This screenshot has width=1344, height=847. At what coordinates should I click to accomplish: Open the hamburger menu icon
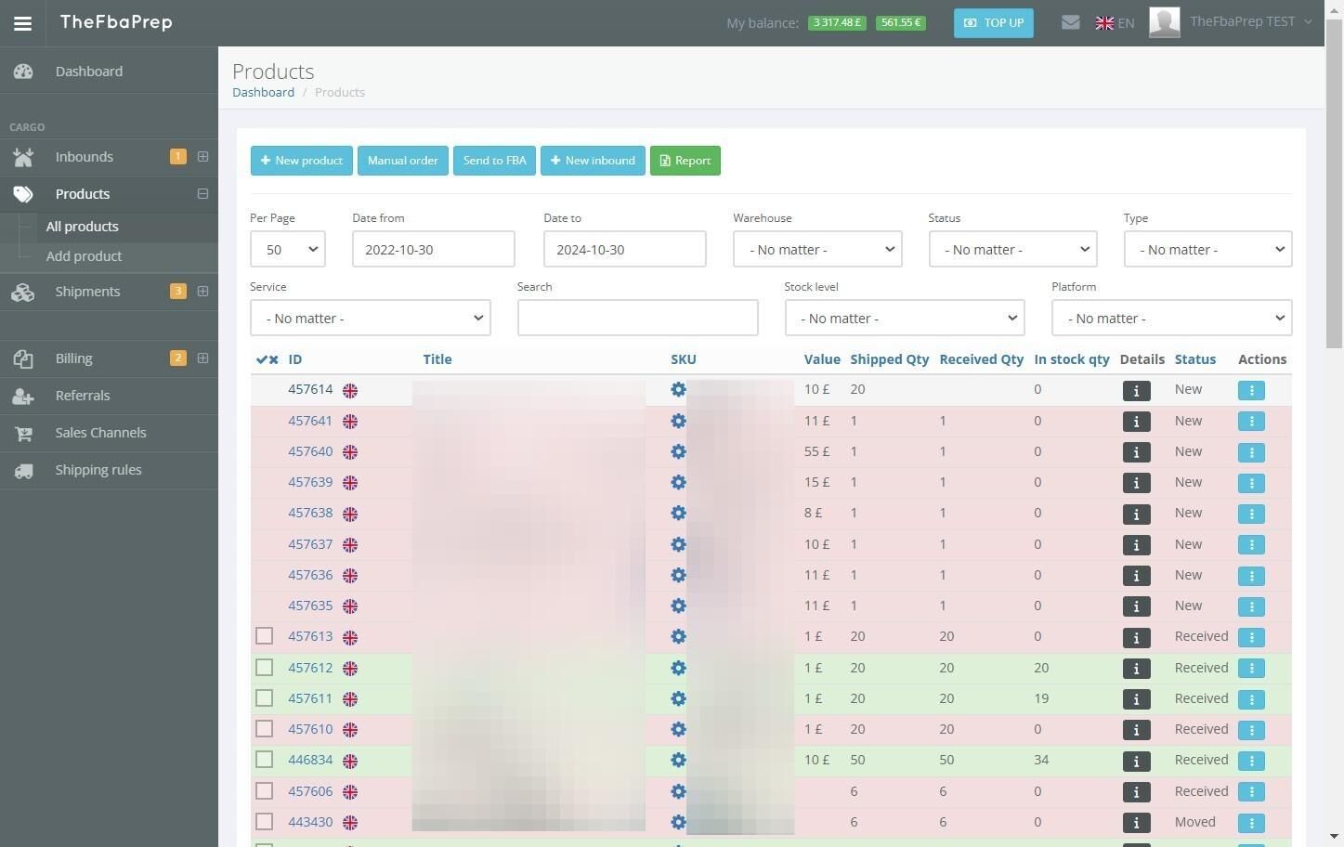22,23
